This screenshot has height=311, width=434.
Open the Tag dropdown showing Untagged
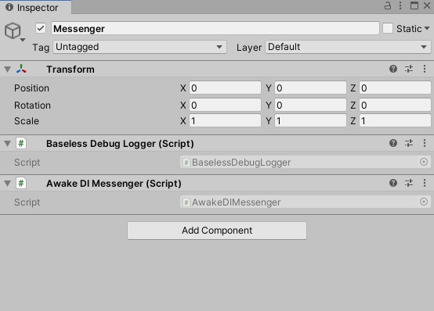point(139,47)
